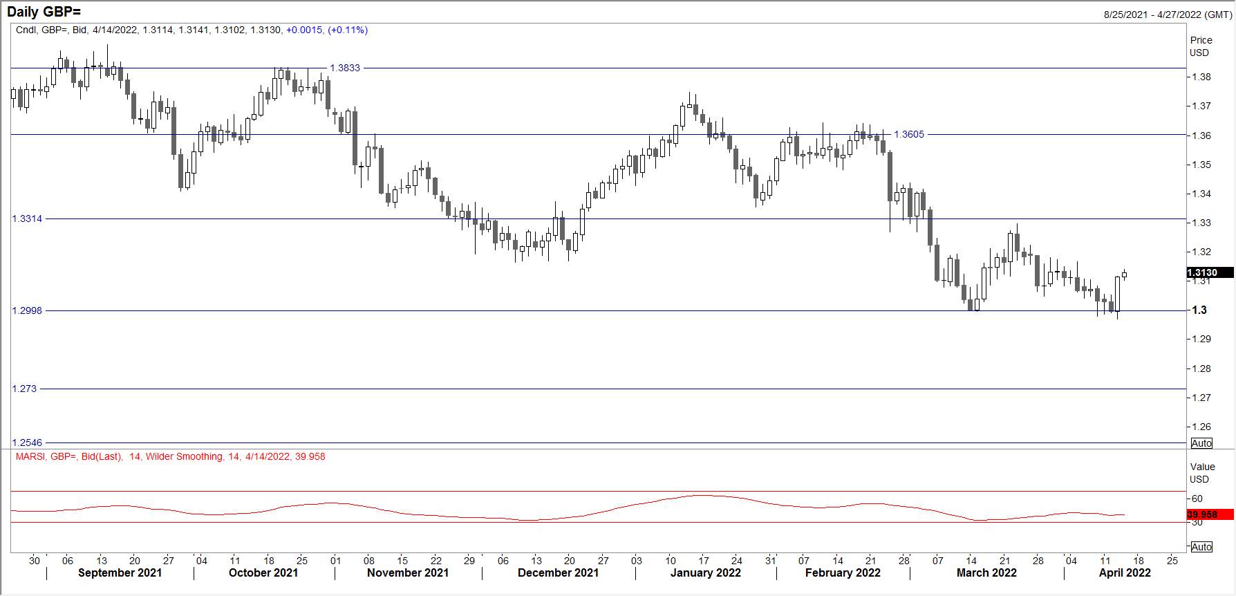1236x596 pixels.
Task: Click the 1.26 price axis tick
Action: 1201,427
